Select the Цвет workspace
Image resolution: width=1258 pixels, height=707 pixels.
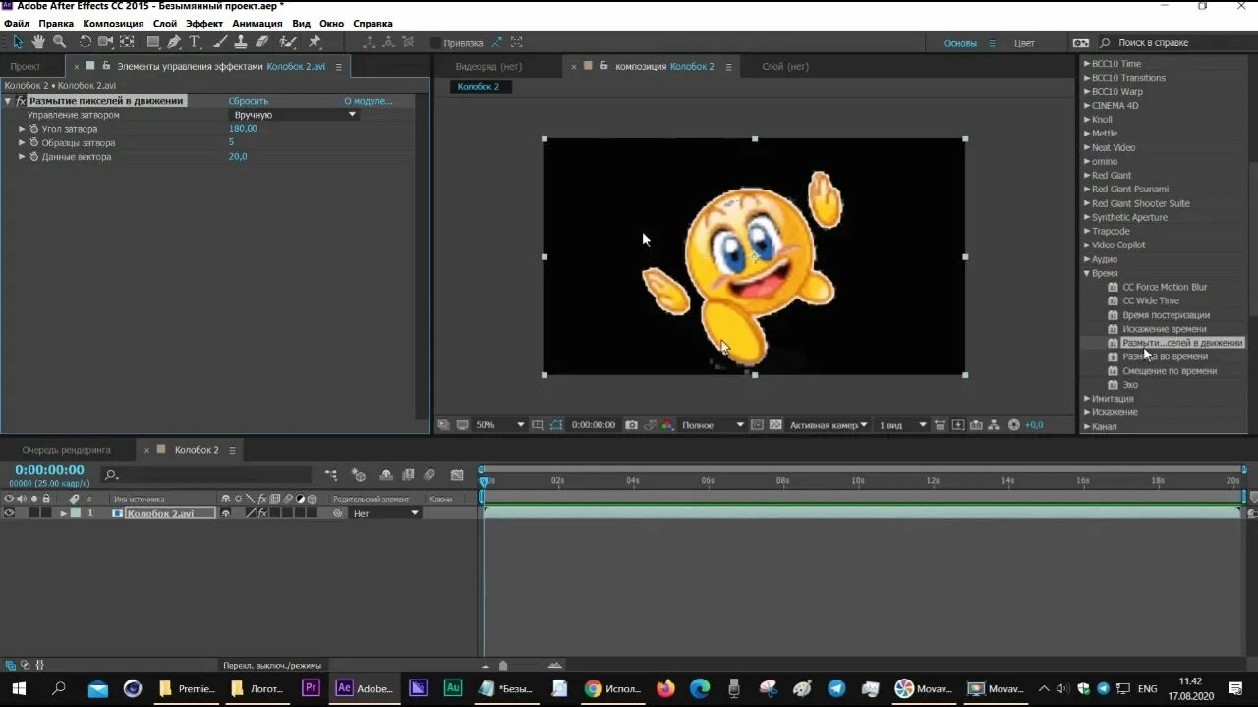tap(1024, 43)
